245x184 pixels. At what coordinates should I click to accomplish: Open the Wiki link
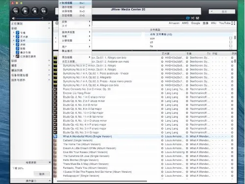(214, 23)
